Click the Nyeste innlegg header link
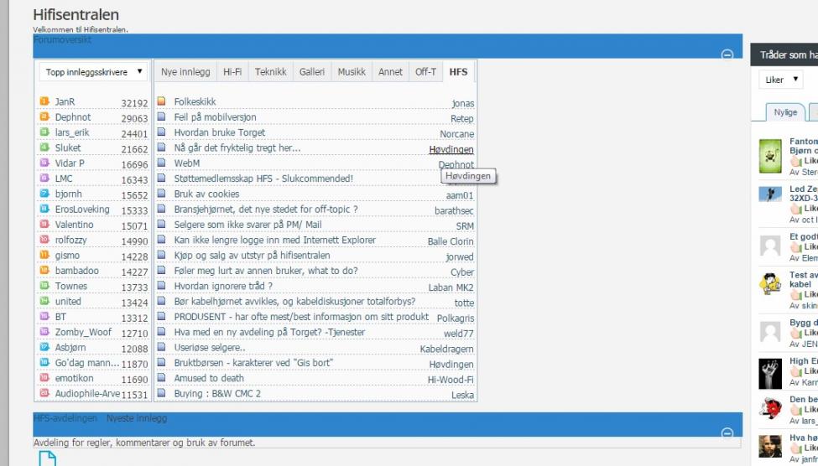Viewport: 818px width, 466px height. (x=137, y=418)
